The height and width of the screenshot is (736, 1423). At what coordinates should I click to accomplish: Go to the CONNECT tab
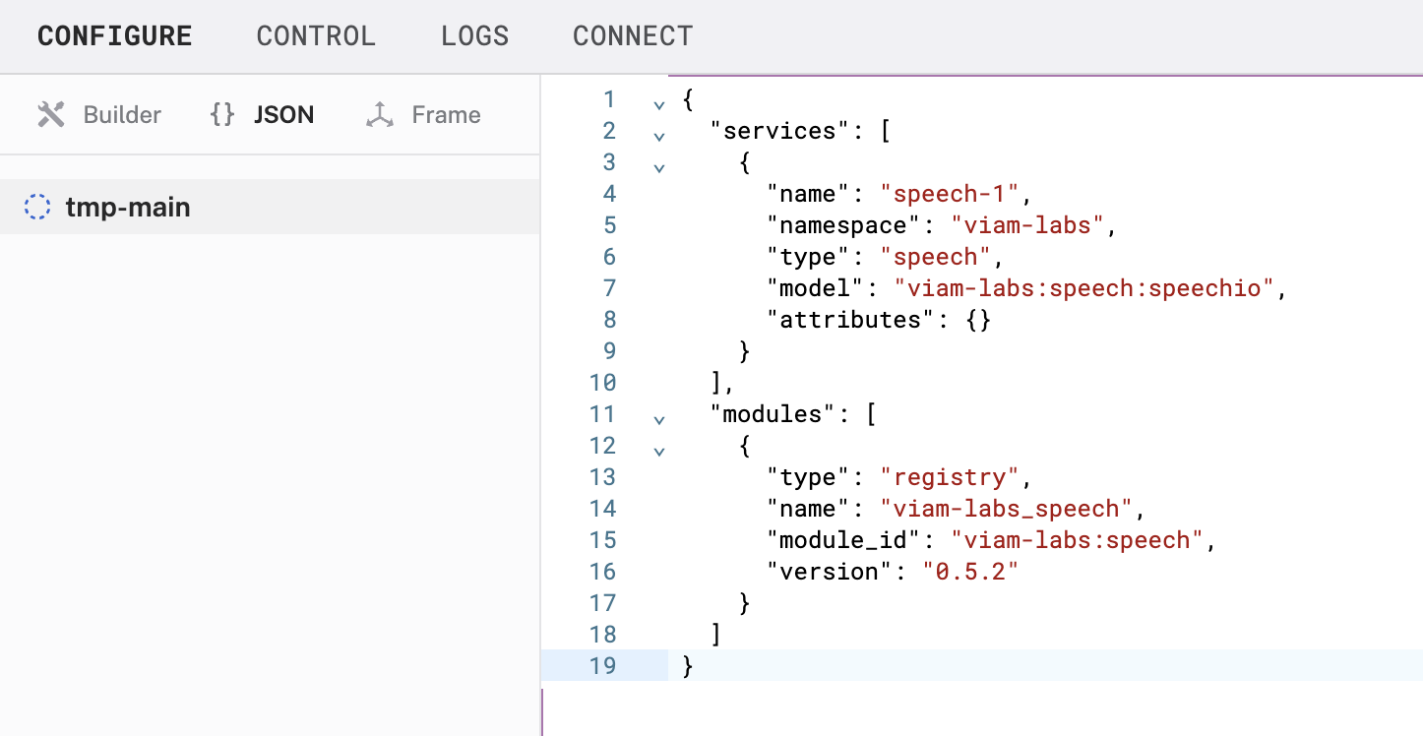(x=633, y=36)
